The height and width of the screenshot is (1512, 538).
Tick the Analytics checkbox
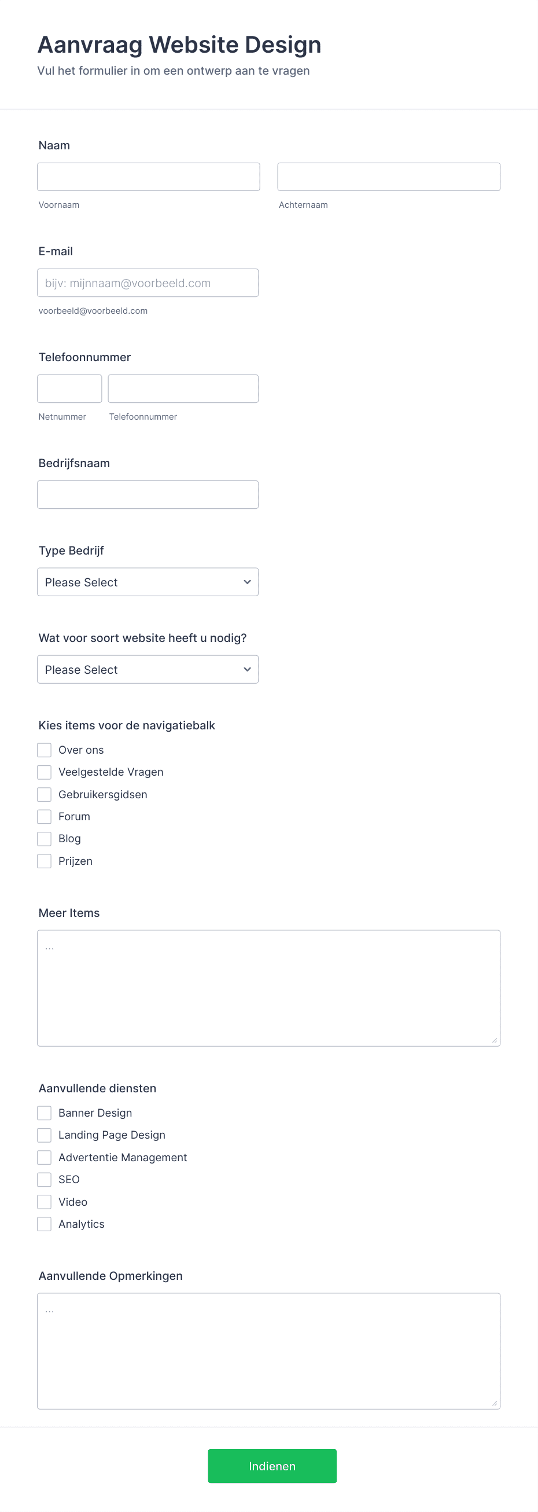(x=45, y=1224)
